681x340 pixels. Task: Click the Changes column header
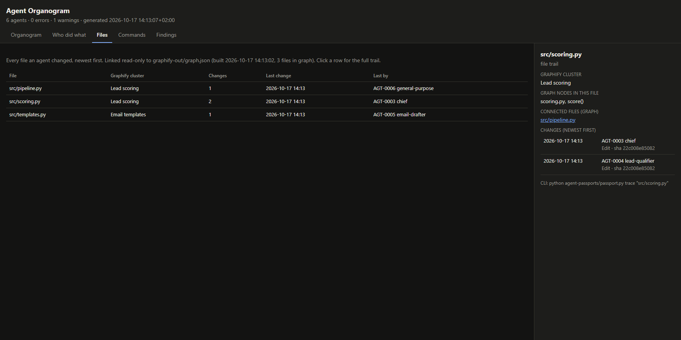pos(217,76)
